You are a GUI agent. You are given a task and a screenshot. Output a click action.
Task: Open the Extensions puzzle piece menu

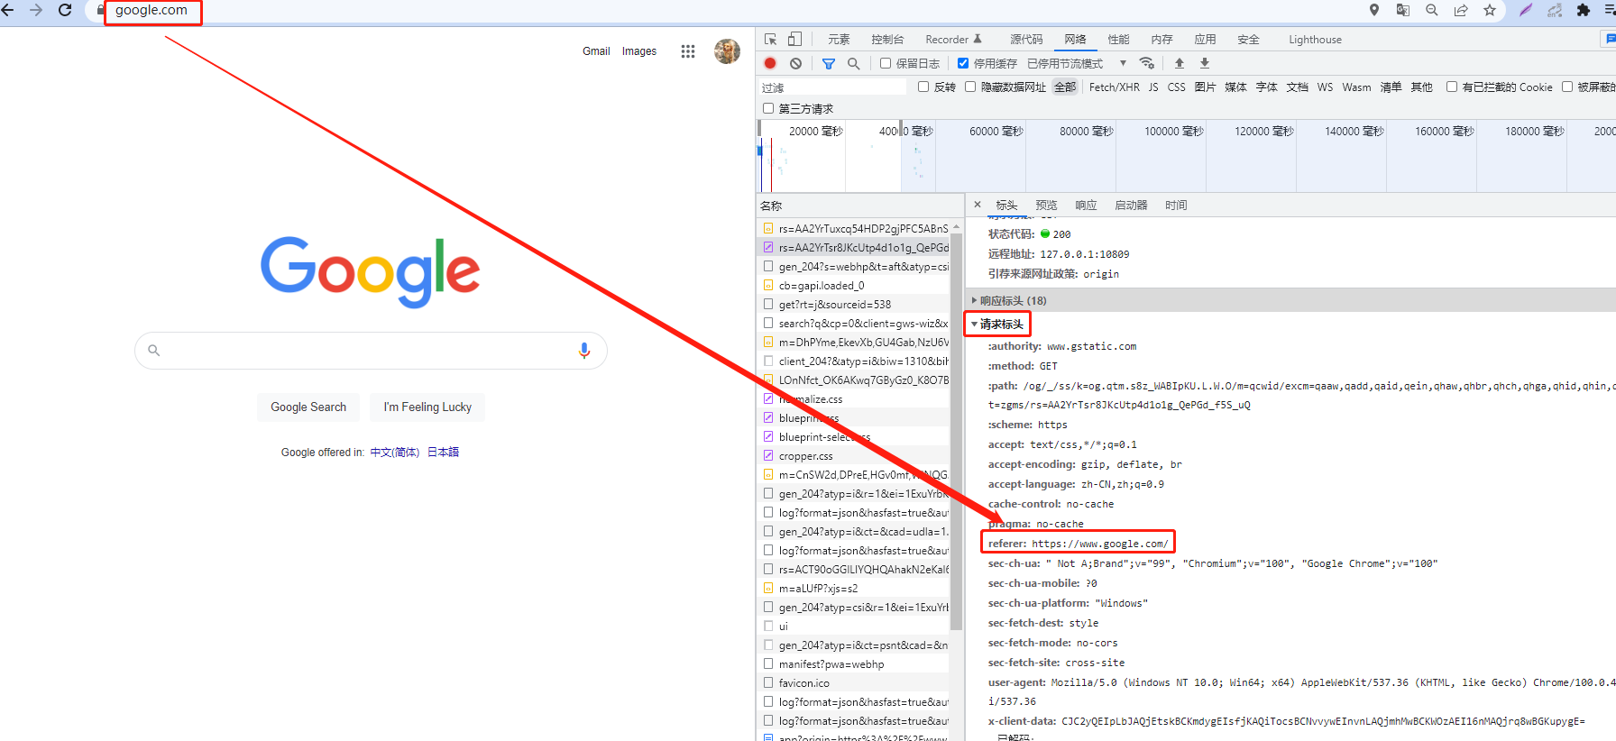[1584, 10]
